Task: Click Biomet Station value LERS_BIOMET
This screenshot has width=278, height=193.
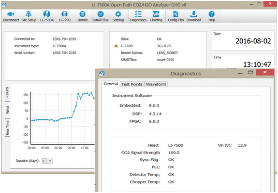Action: coord(167,53)
